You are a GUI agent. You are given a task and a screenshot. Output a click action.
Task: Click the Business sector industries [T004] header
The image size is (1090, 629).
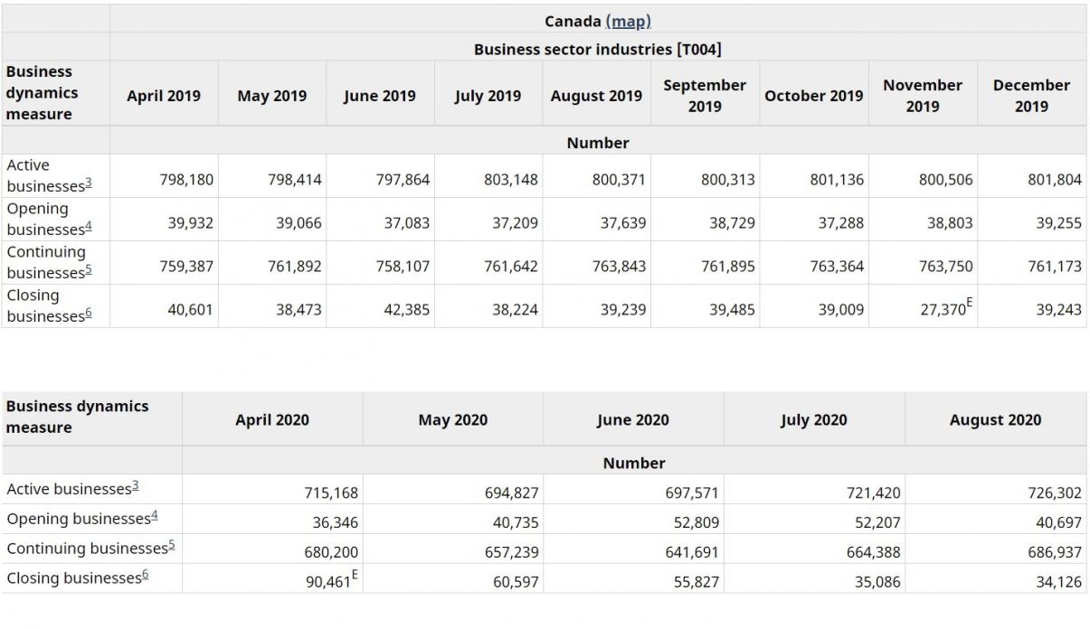coord(597,49)
